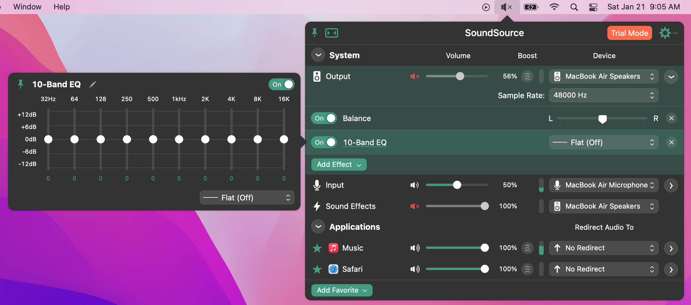Image resolution: width=691 pixels, height=305 pixels.
Task: Expand Input details with arrow button
Action: coord(671,185)
